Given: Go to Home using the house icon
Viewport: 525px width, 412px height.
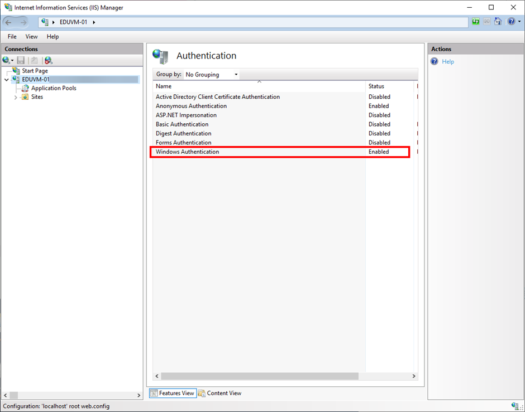Looking at the screenshot, I should point(498,22).
